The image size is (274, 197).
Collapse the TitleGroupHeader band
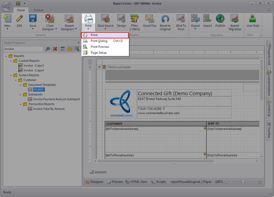pyautogui.click(x=100, y=67)
